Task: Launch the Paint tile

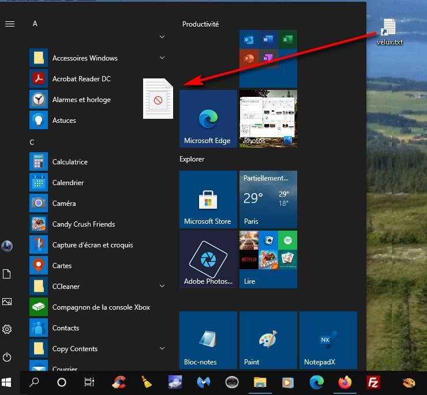Action: click(x=268, y=340)
